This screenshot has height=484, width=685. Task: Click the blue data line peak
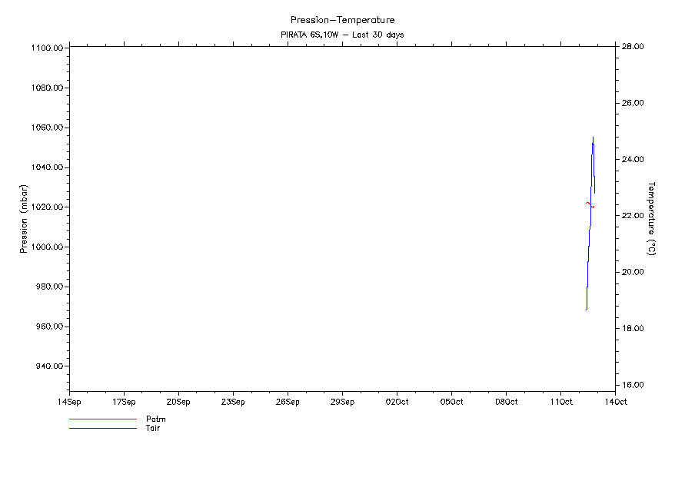[593, 140]
